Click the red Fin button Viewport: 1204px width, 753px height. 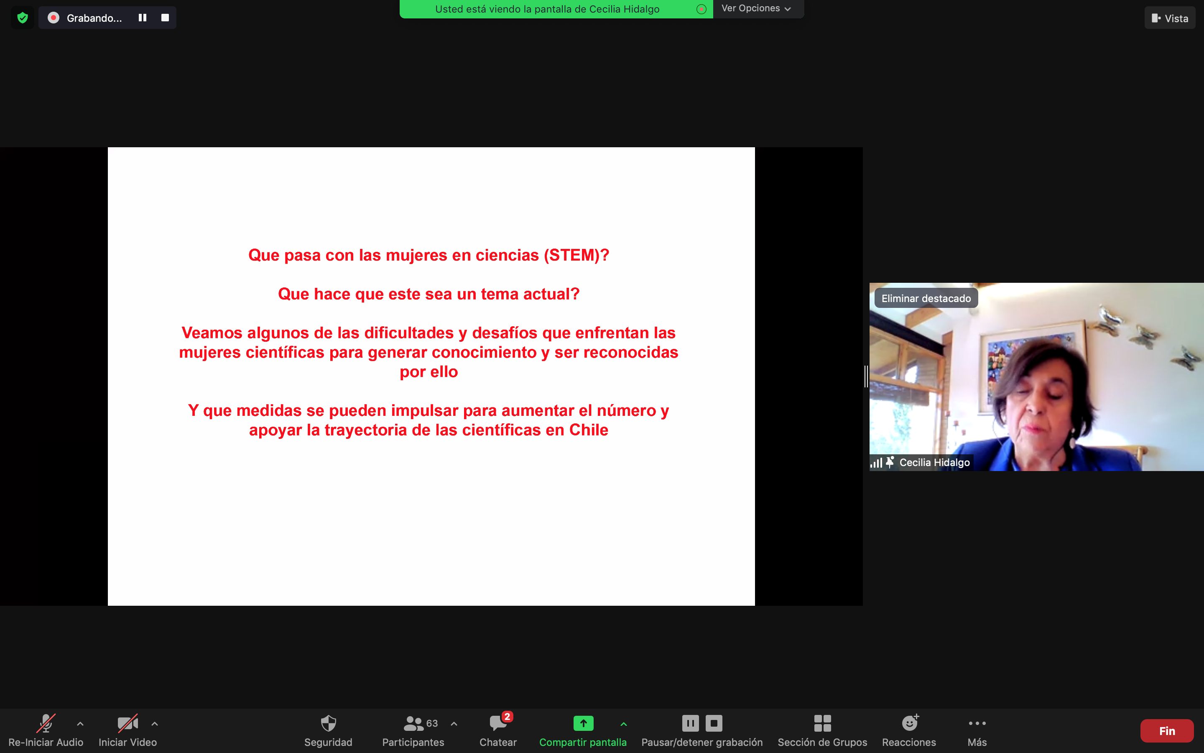(x=1167, y=730)
